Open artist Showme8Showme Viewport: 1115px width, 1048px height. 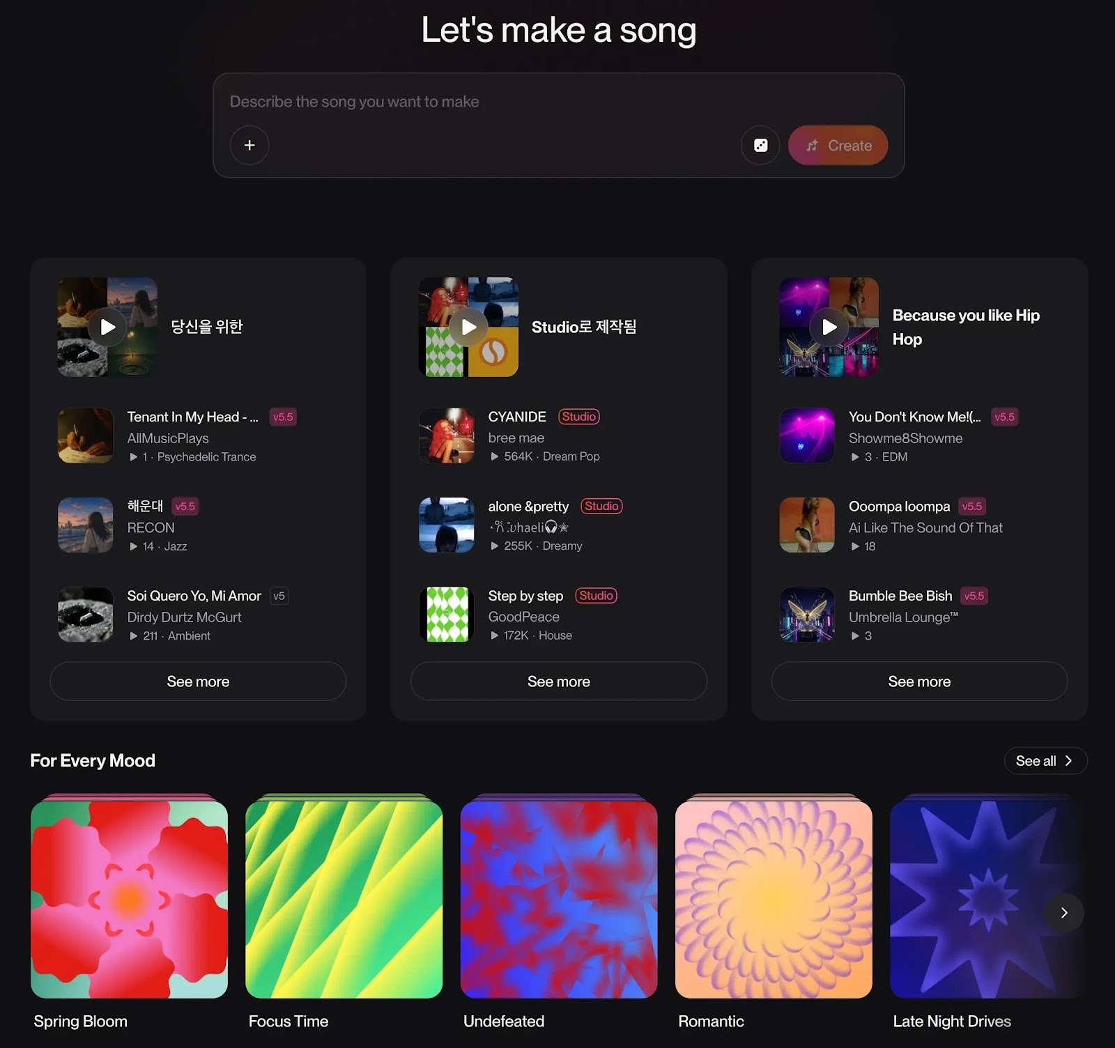(905, 438)
